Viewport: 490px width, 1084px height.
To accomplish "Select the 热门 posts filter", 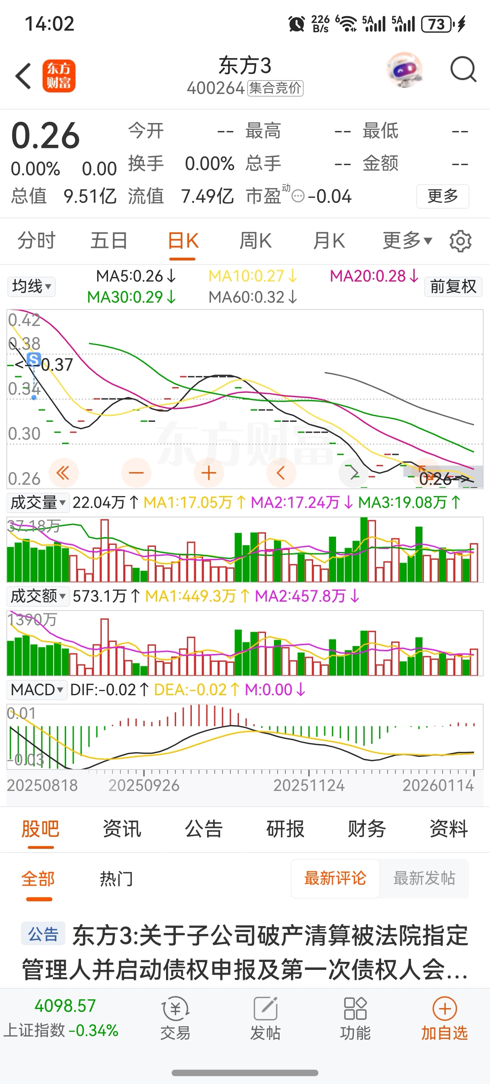I will pos(116,879).
